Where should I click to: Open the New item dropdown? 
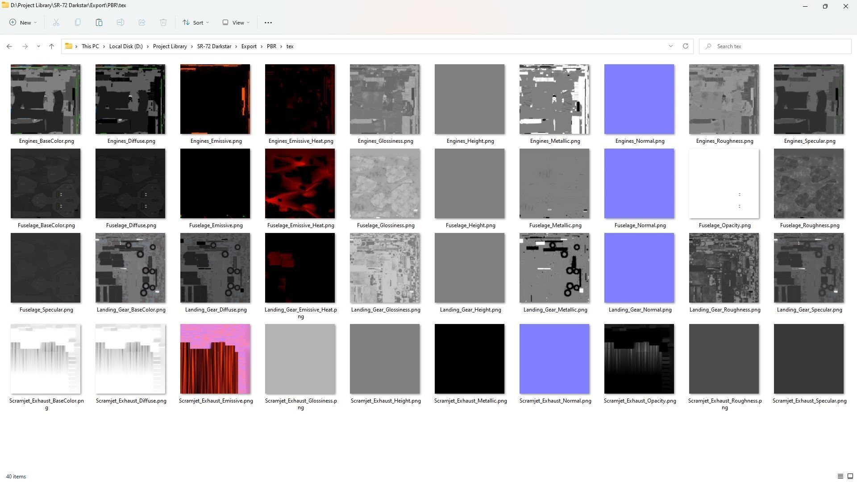tap(23, 22)
